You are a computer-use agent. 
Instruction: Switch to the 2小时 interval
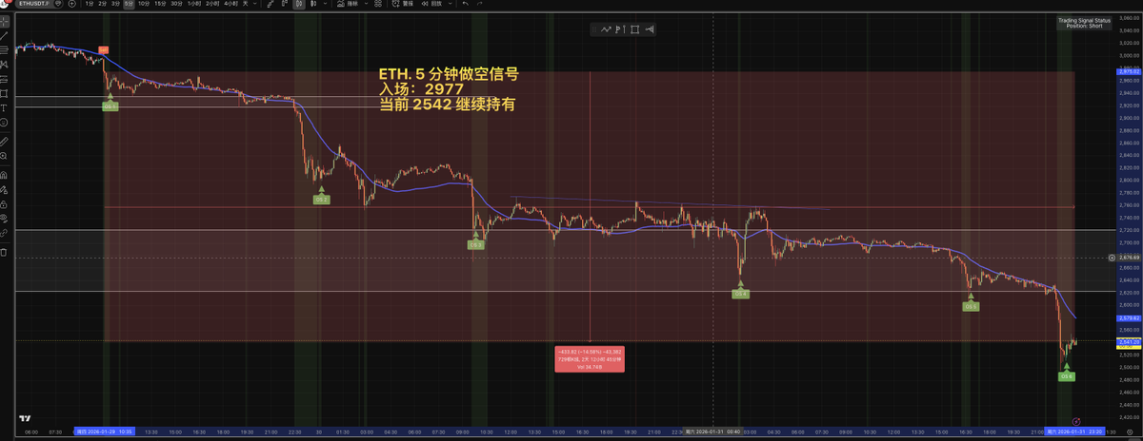(x=212, y=4)
